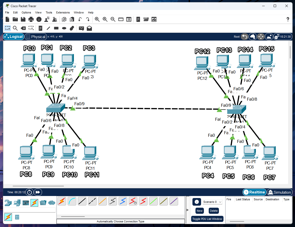Select the Structured Cabling subcategory icon
This screenshot has height=227, width=295.
coord(17,217)
